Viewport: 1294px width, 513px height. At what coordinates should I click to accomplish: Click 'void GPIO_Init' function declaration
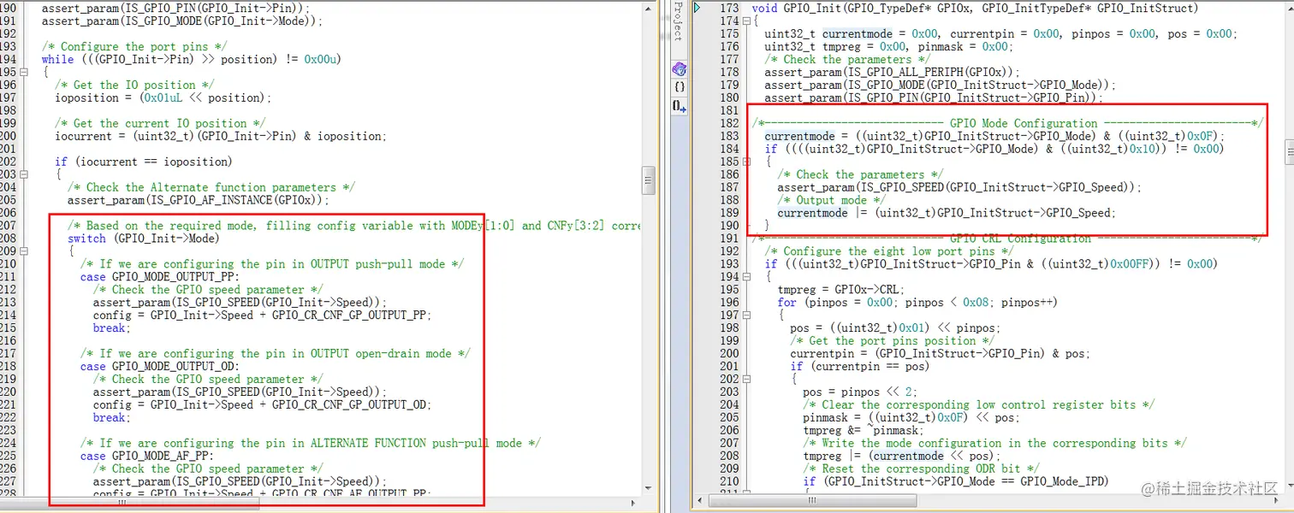(x=975, y=8)
